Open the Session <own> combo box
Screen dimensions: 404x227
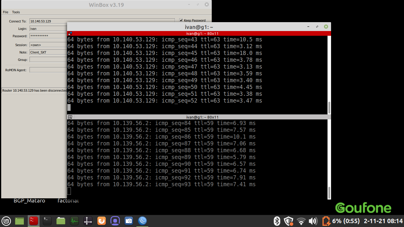click(x=48, y=45)
